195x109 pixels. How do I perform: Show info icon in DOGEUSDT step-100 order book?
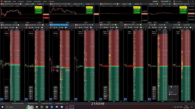(42, 28)
